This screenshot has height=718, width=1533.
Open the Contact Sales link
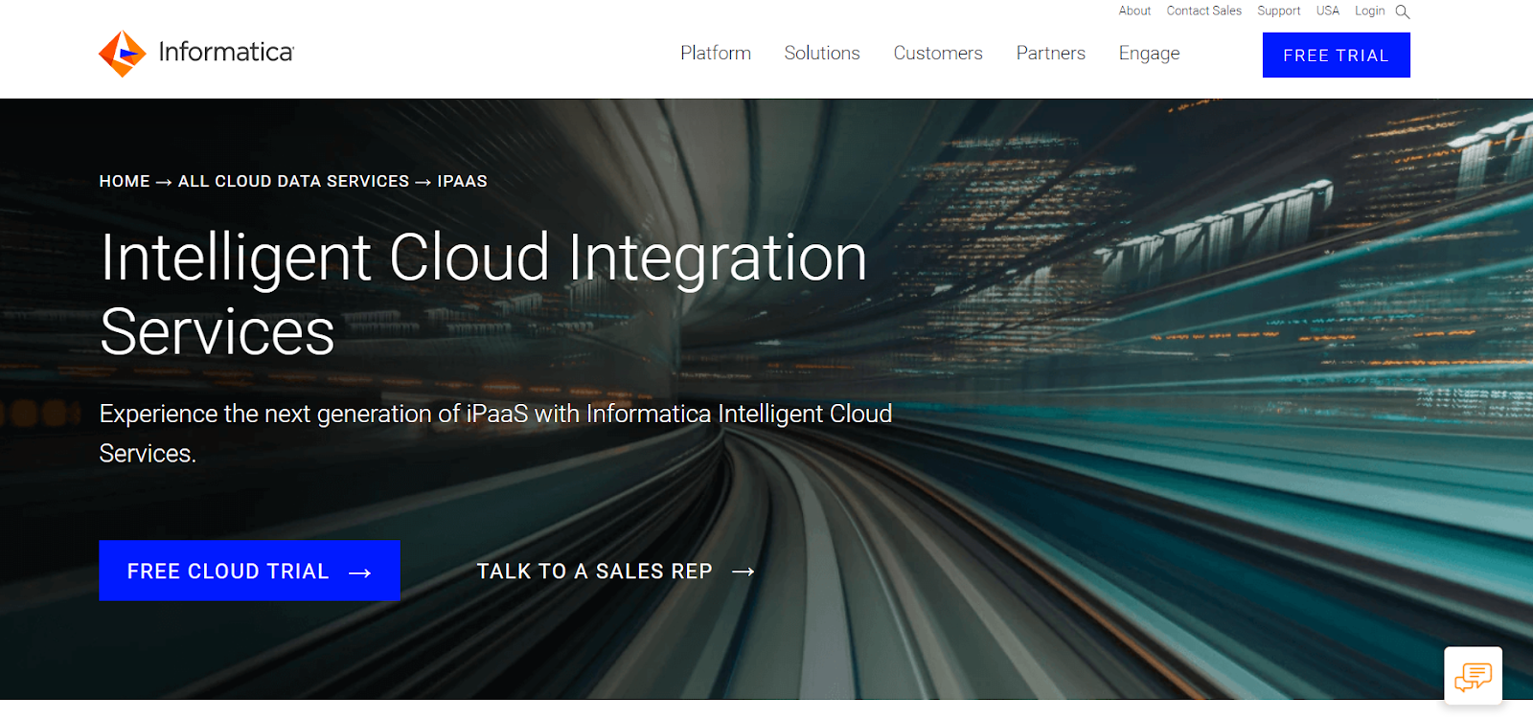(1203, 11)
